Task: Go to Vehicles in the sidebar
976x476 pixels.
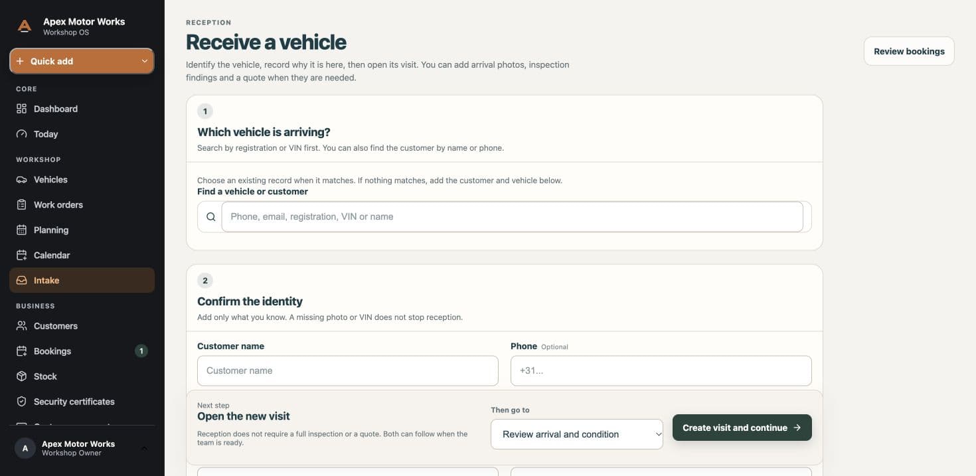Action: (x=82, y=180)
